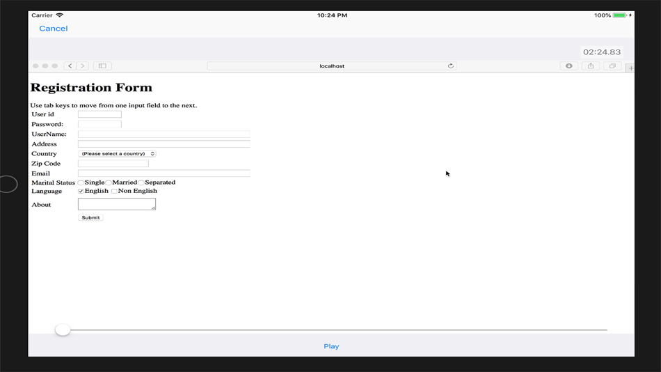Select the Married radio button
Viewport: 661px width, 372px height.
coord(109,183)
